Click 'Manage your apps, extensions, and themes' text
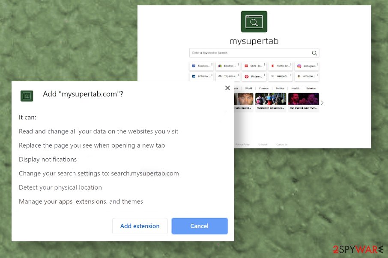 [x=81, y=202]
